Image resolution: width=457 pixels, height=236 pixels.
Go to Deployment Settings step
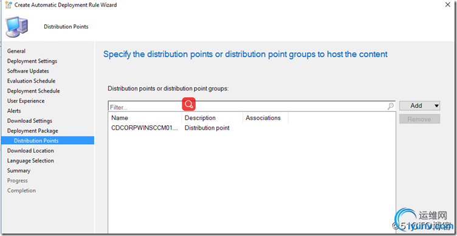click(x=32, y=61)
